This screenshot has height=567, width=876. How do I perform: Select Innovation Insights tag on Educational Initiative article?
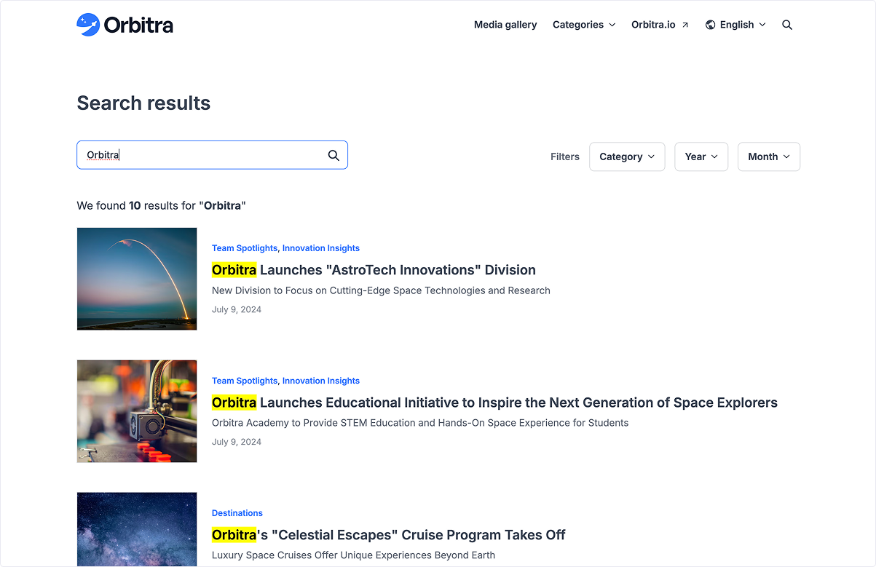(x=321, y=381)
